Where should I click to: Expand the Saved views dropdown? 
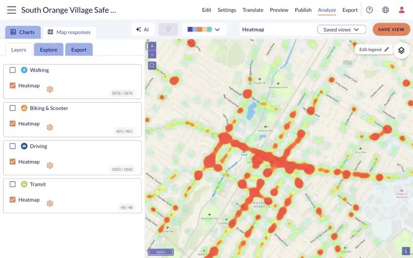click(x=342, y=29)
